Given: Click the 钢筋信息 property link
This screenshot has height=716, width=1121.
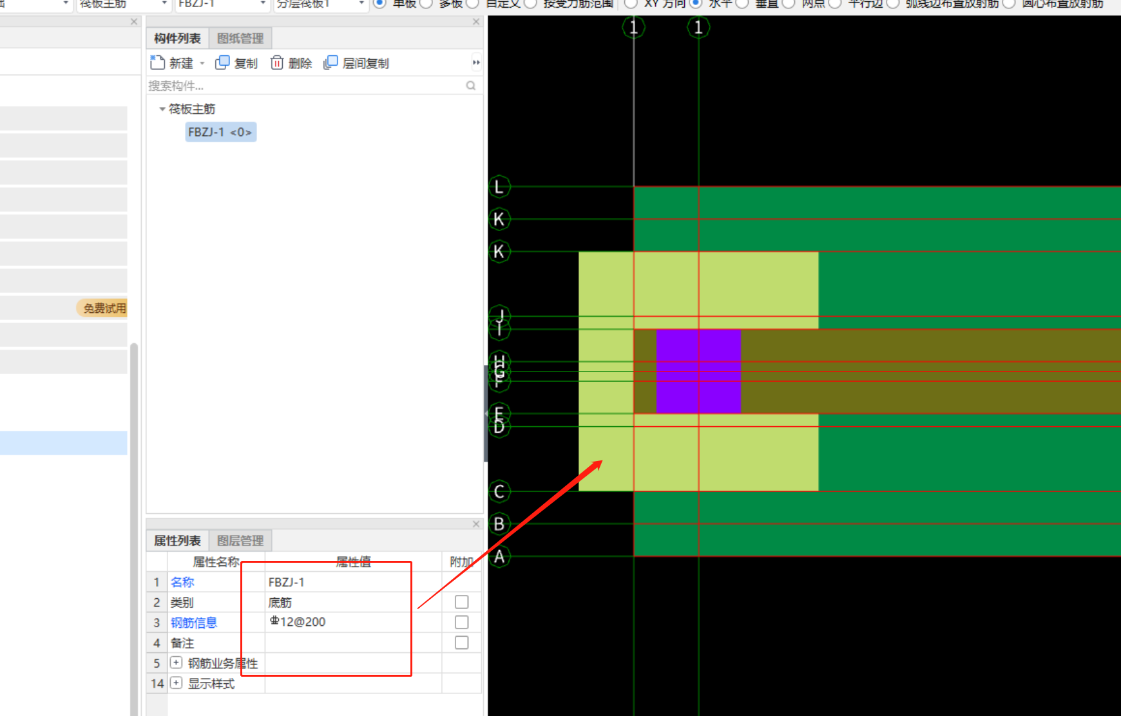Looking at the screenshot, I should [x=194, y=623].
